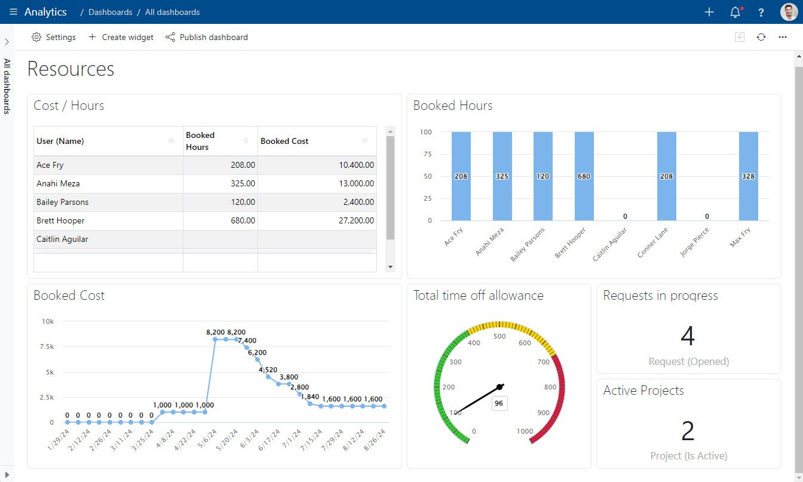Click the 6,200 data label on Booked Cost chart
Viewport: 803px width, 482px height.
(258, 352)
